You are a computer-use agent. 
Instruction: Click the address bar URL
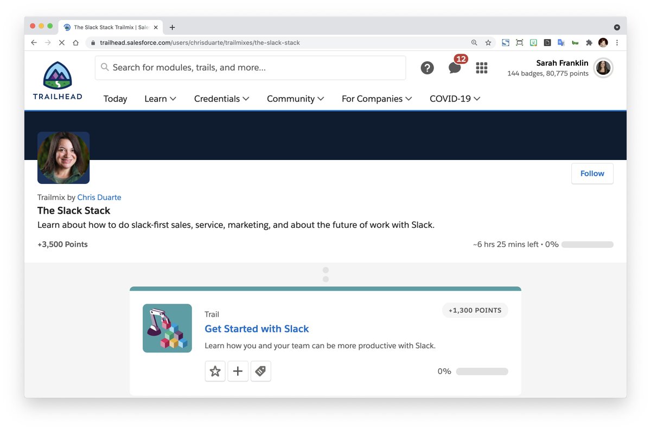200,42
